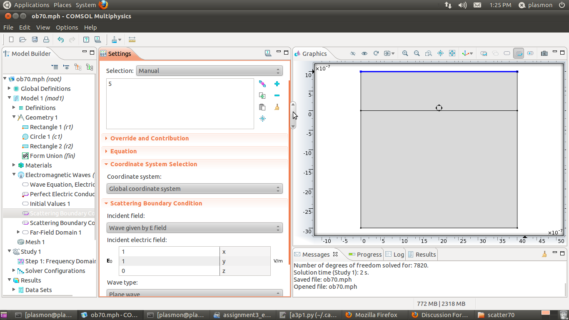Viewport: 569px width, 320px height.
Task: Expand the Override and Contribution section
Action: (149, 138)
